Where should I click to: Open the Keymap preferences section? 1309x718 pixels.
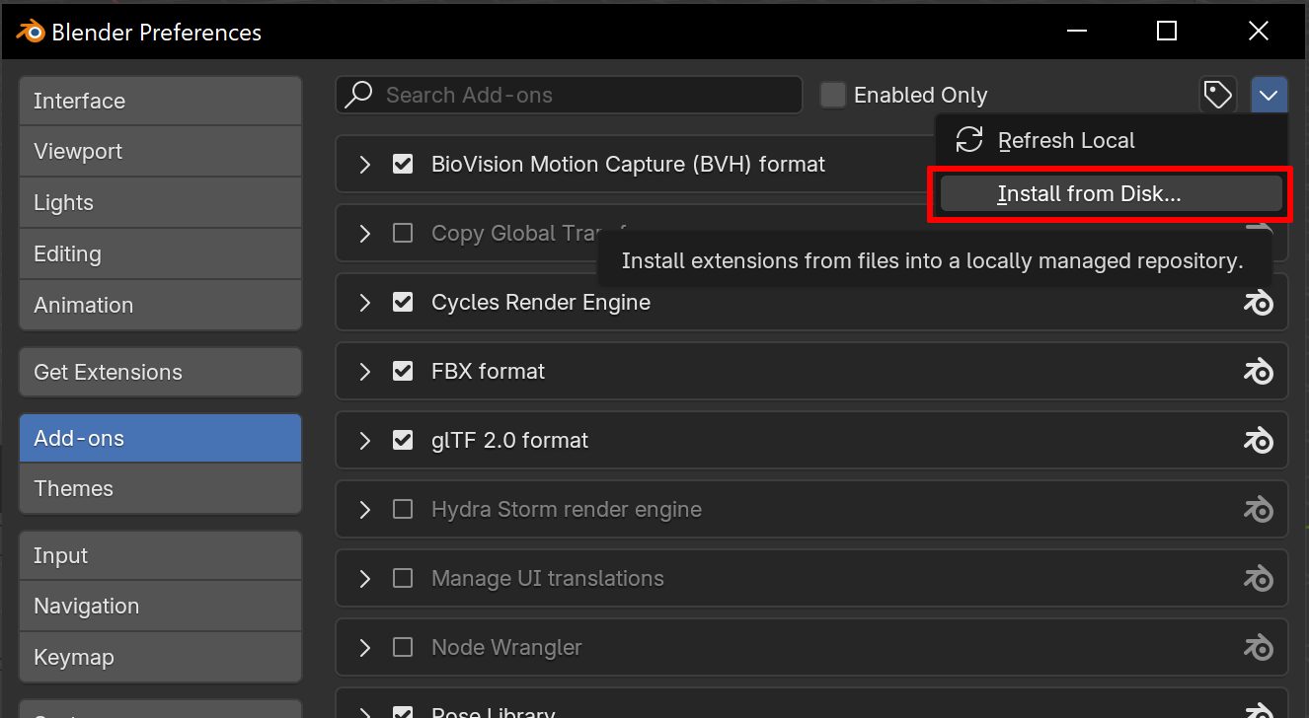[160, 657]
